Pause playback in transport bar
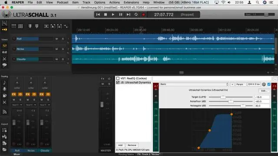 [121, 14]
